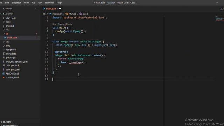Expand the android folder
This screenshot has height=126, width=224.
10,26
